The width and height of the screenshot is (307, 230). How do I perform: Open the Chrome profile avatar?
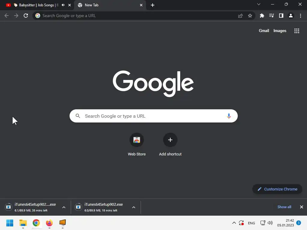[x=291, y=16]
